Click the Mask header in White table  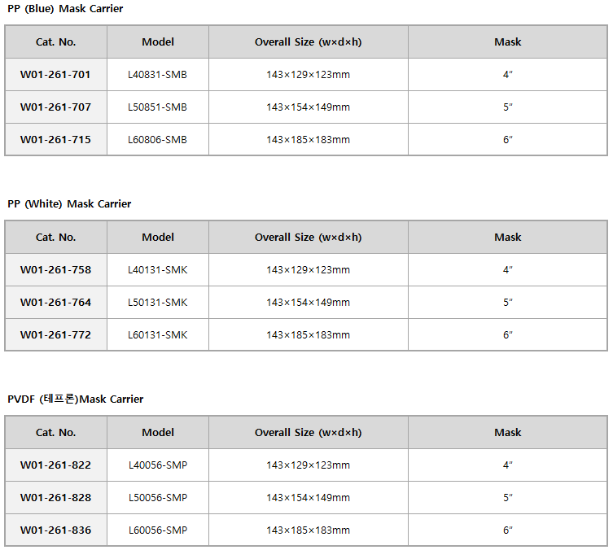(507, 237)
